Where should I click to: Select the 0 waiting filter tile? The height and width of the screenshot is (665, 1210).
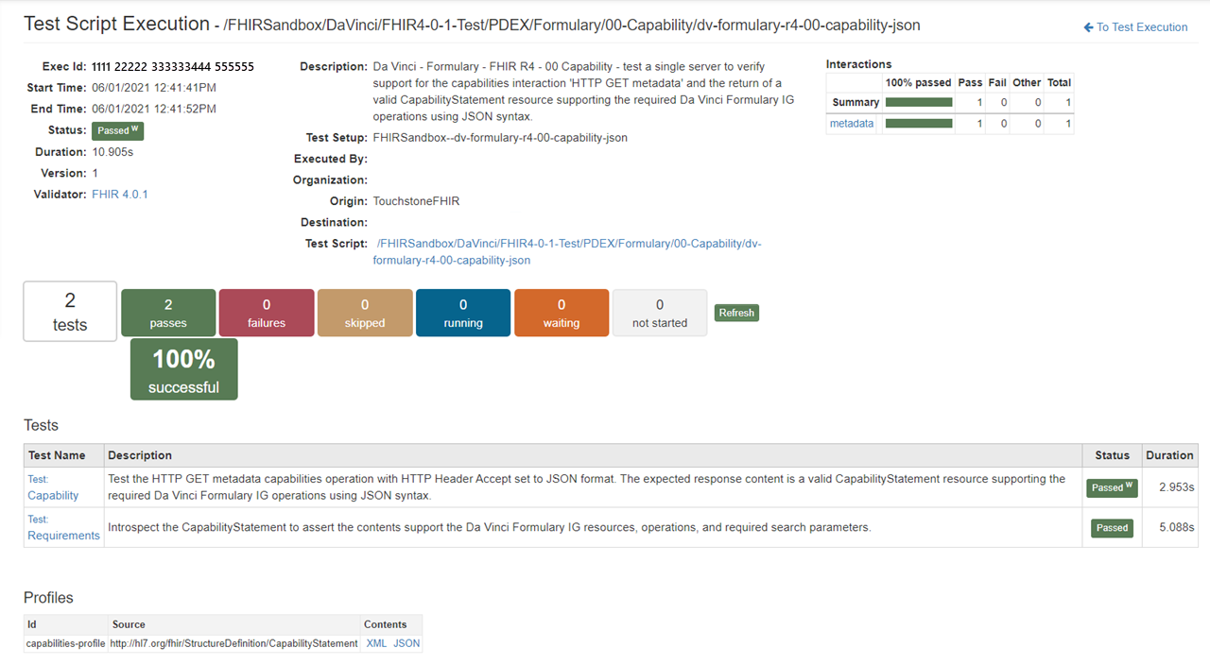[x=562, y=313]
